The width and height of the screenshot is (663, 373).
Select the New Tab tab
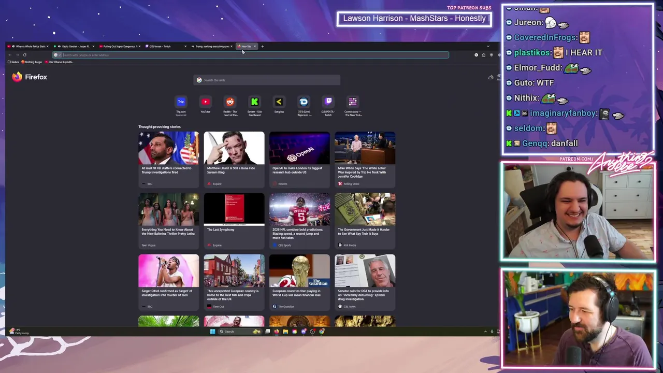(246, 47)
